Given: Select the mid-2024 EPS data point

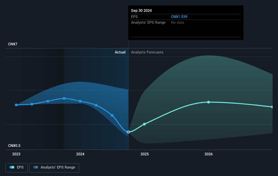Looking at the screenshot, I should pos(112,115).
